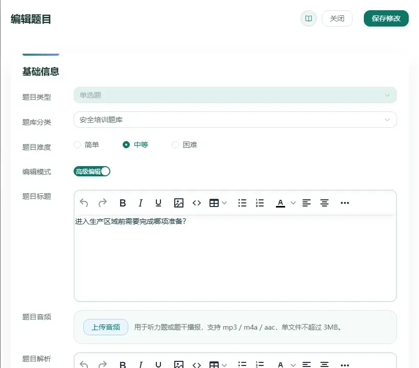The width and height of the screenshot is (419, 368).
Task: Click the 上传音频 button
Action: pos(106,327)
